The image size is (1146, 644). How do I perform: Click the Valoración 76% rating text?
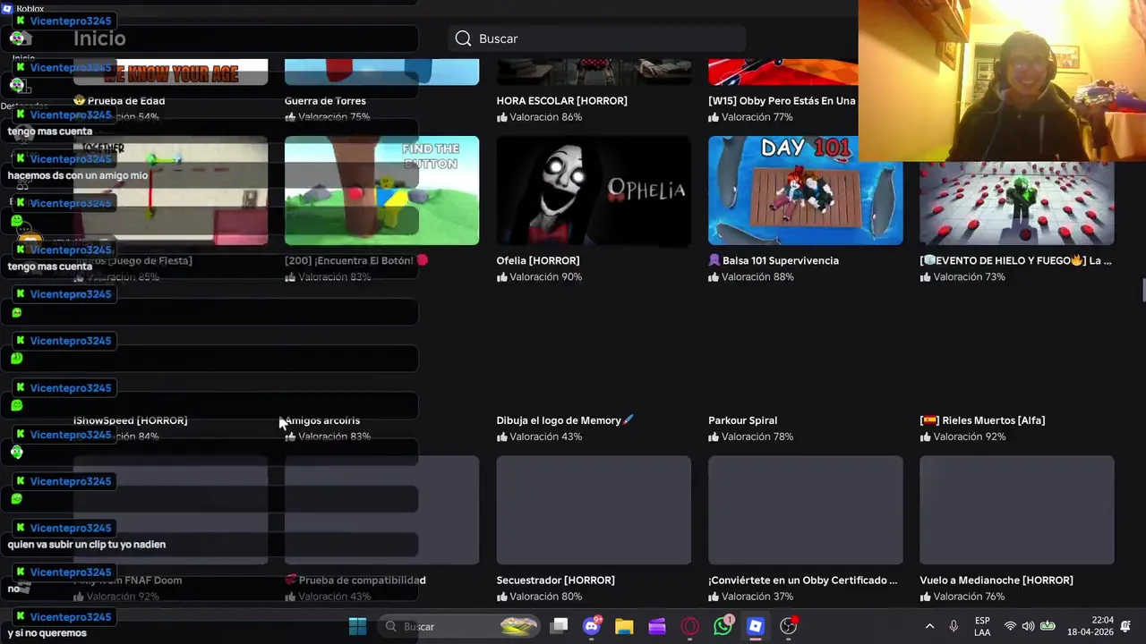coord(969,597)
